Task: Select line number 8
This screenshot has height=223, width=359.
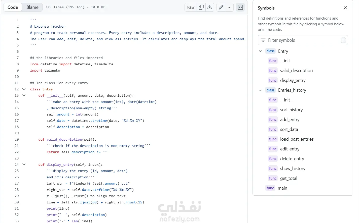Action: click(18, 64)
